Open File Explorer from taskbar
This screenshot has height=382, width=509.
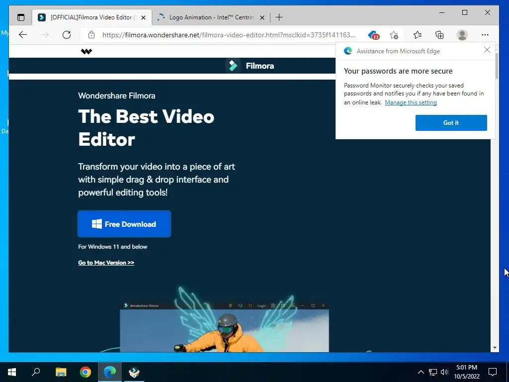61,372
